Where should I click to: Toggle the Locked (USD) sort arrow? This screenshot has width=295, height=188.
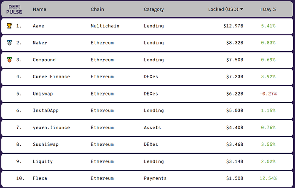coord(242,9)
